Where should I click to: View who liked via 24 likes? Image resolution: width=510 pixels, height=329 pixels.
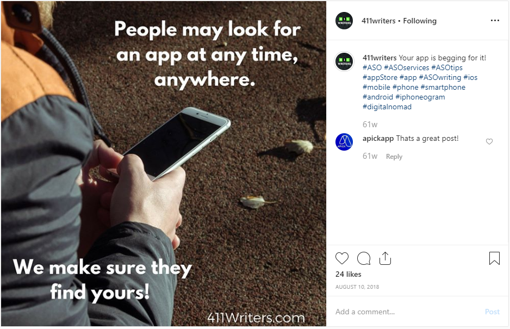(x=349, y=274)
